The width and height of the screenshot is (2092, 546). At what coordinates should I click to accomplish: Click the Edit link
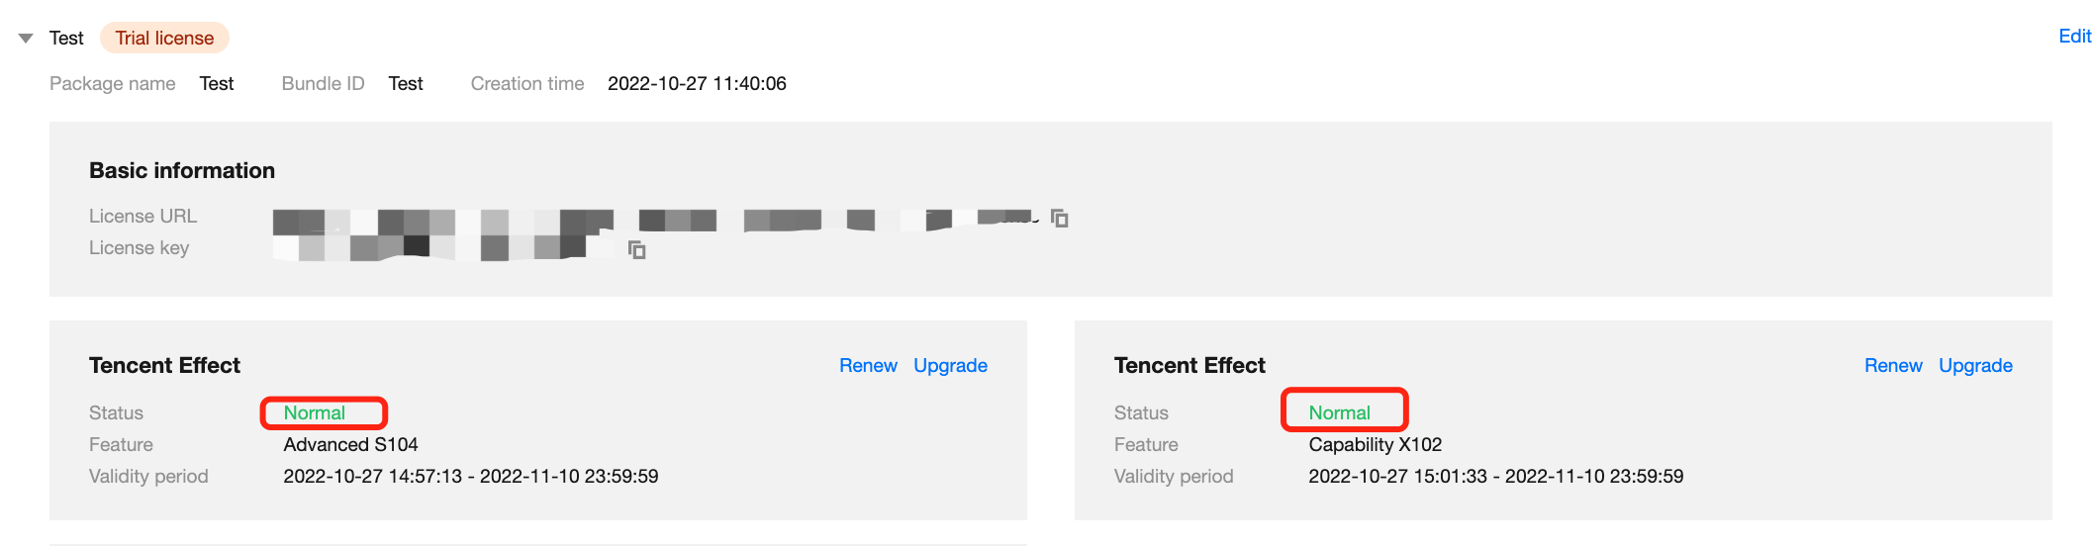(x=2074, y=37)
